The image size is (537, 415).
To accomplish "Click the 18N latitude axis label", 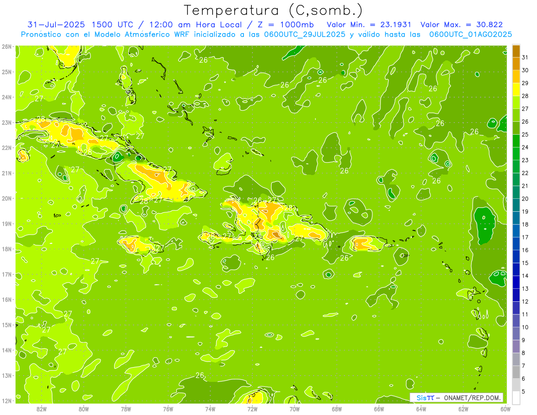I will 7,249.
